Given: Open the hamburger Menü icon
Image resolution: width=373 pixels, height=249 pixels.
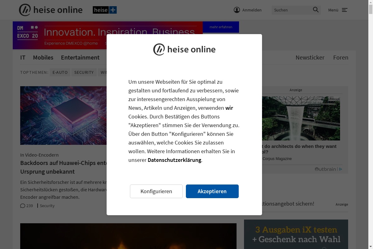Looking at the screenshot, I should (345, 10).
